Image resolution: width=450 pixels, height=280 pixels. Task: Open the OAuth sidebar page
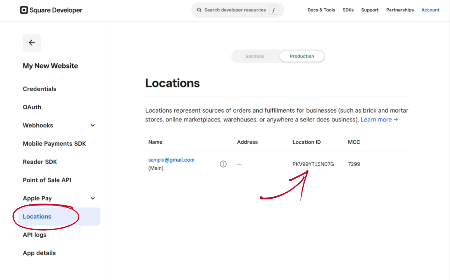[x=32, y=107]
